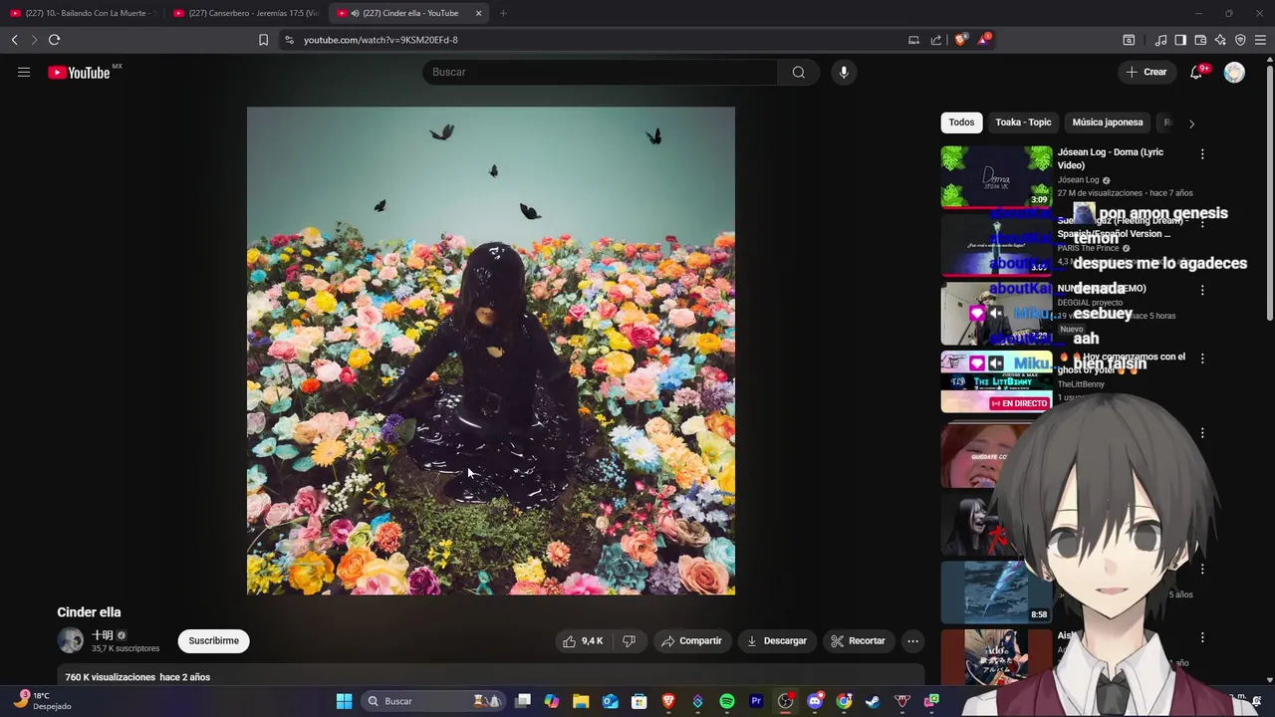Image resolution: width=1275 pixels, height=717 pixels.
Task: Click the Jósean Log channel name
Action: [x=1078, y=180]
